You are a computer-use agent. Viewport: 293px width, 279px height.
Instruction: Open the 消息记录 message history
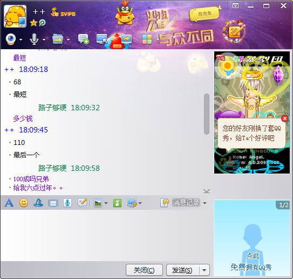[x=180, y=203]
